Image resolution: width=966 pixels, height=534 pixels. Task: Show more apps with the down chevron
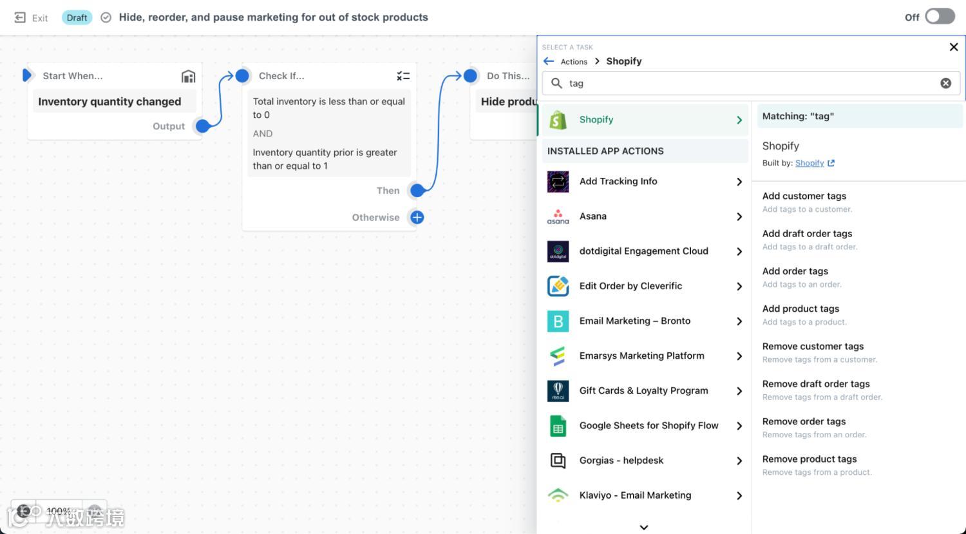pyautogui.click(x=643, y=527)
